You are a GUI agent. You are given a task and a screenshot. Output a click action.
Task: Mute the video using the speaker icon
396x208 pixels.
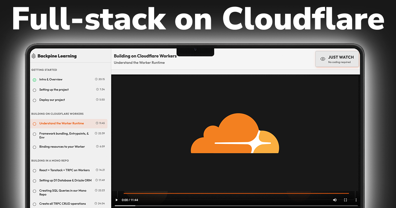[x=335, y=200]
